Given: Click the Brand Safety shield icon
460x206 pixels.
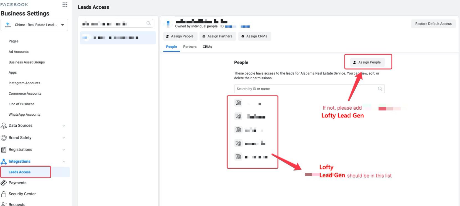Looking at the screenshot, I should coord(4,138).
